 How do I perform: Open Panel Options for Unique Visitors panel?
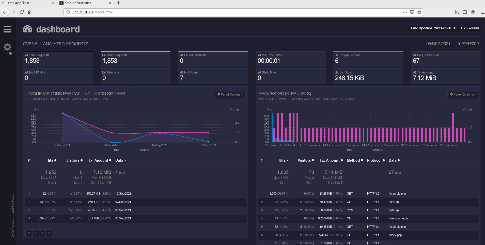(230, 95)
